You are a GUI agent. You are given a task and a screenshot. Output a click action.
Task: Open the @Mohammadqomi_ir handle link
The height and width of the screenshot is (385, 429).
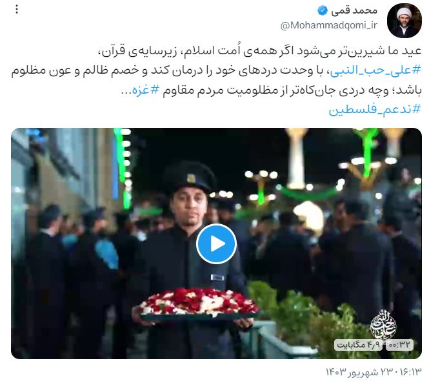[x=329, y=25]
